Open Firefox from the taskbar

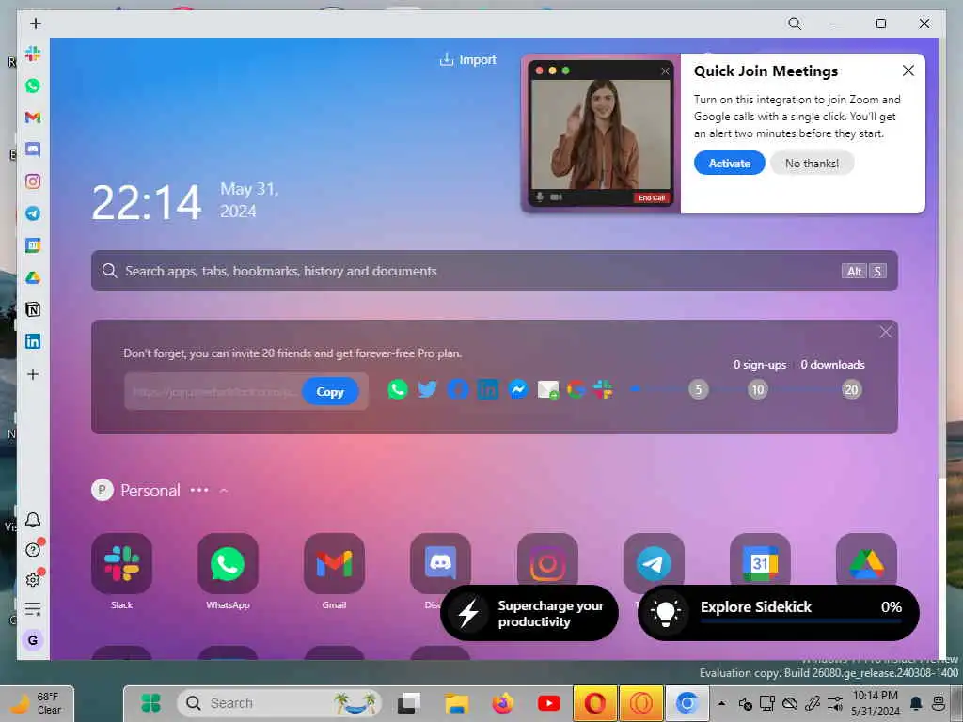(x=502, y=703)
